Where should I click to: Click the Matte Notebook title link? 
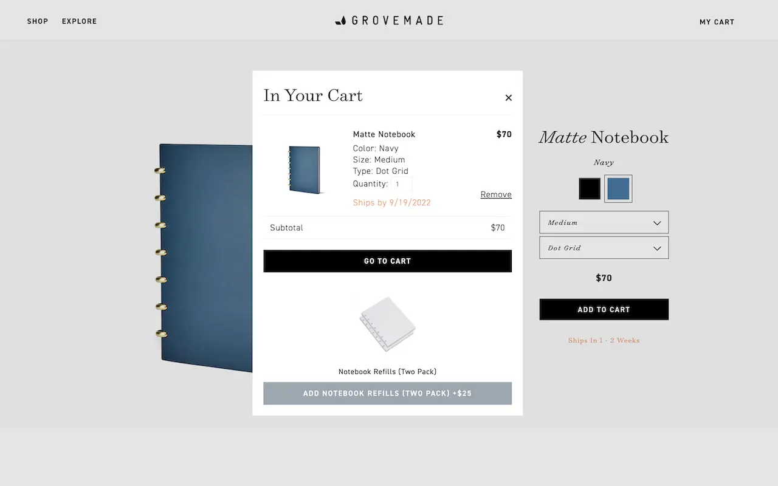point(384,134)
